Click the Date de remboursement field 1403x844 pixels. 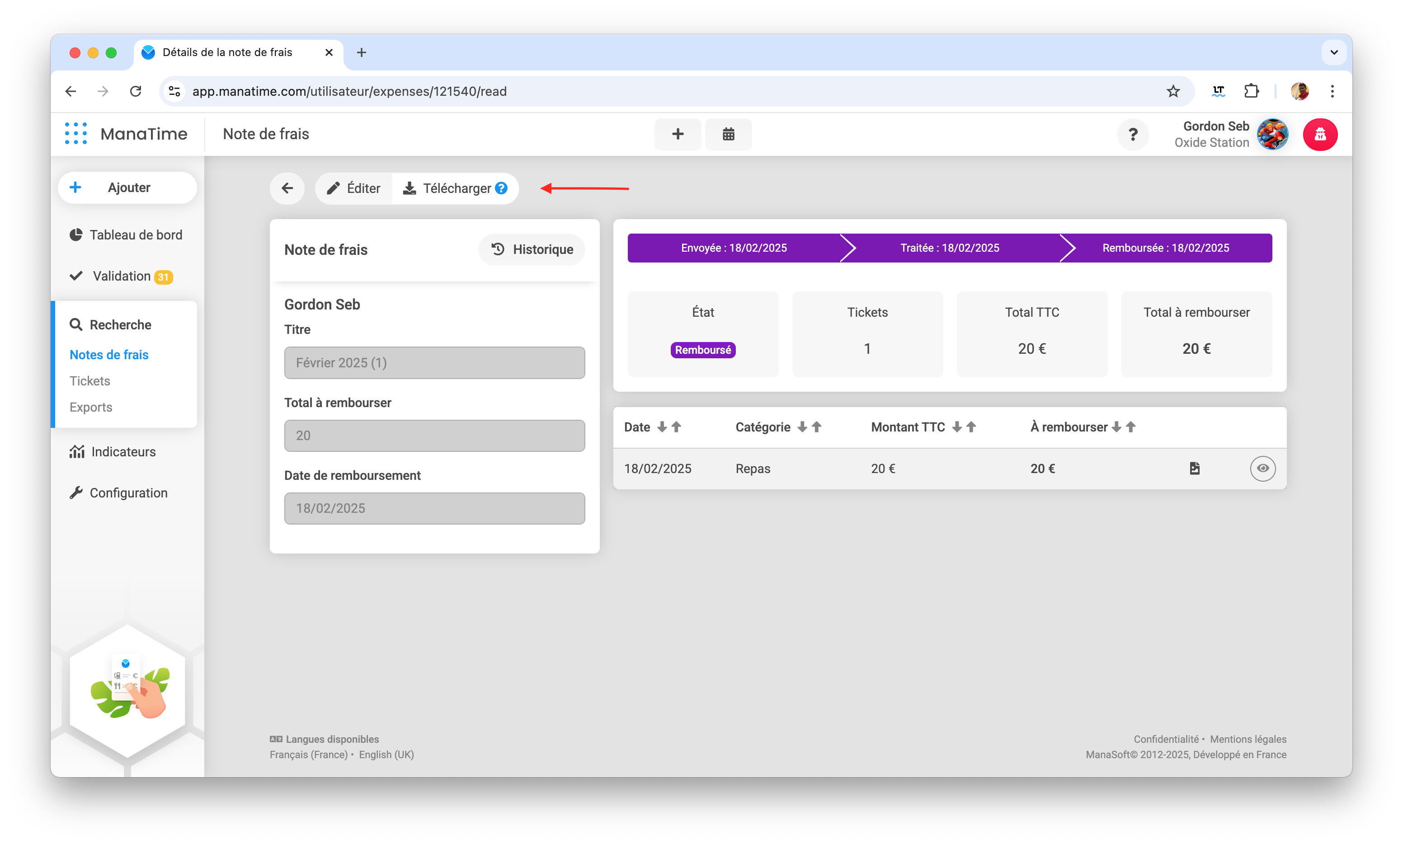click(435, 508)
